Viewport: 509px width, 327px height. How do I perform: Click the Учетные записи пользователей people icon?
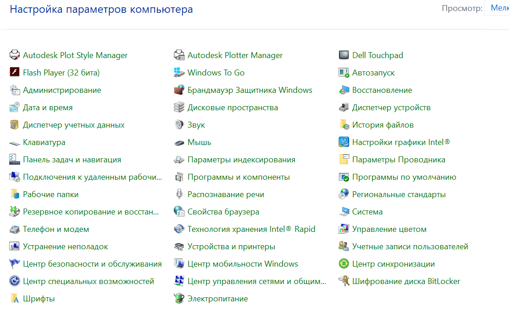point(344,246)
